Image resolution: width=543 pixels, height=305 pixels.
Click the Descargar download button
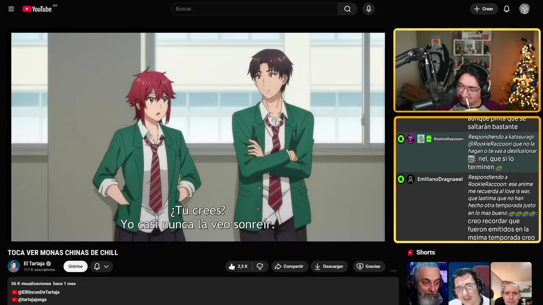(329, 266)
